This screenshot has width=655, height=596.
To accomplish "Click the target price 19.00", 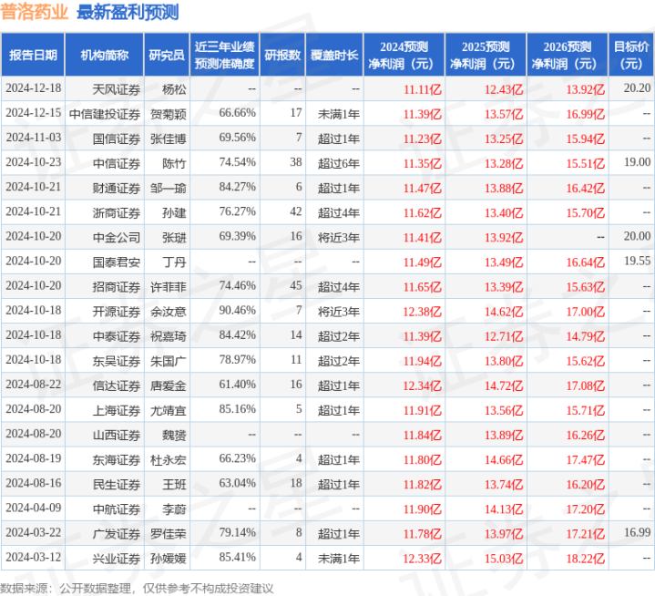I will (x=637, y=162).
